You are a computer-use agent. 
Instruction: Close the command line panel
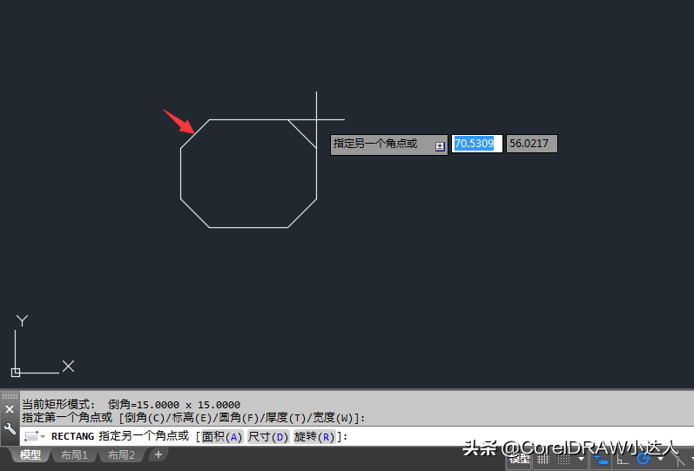pos(10,409)
